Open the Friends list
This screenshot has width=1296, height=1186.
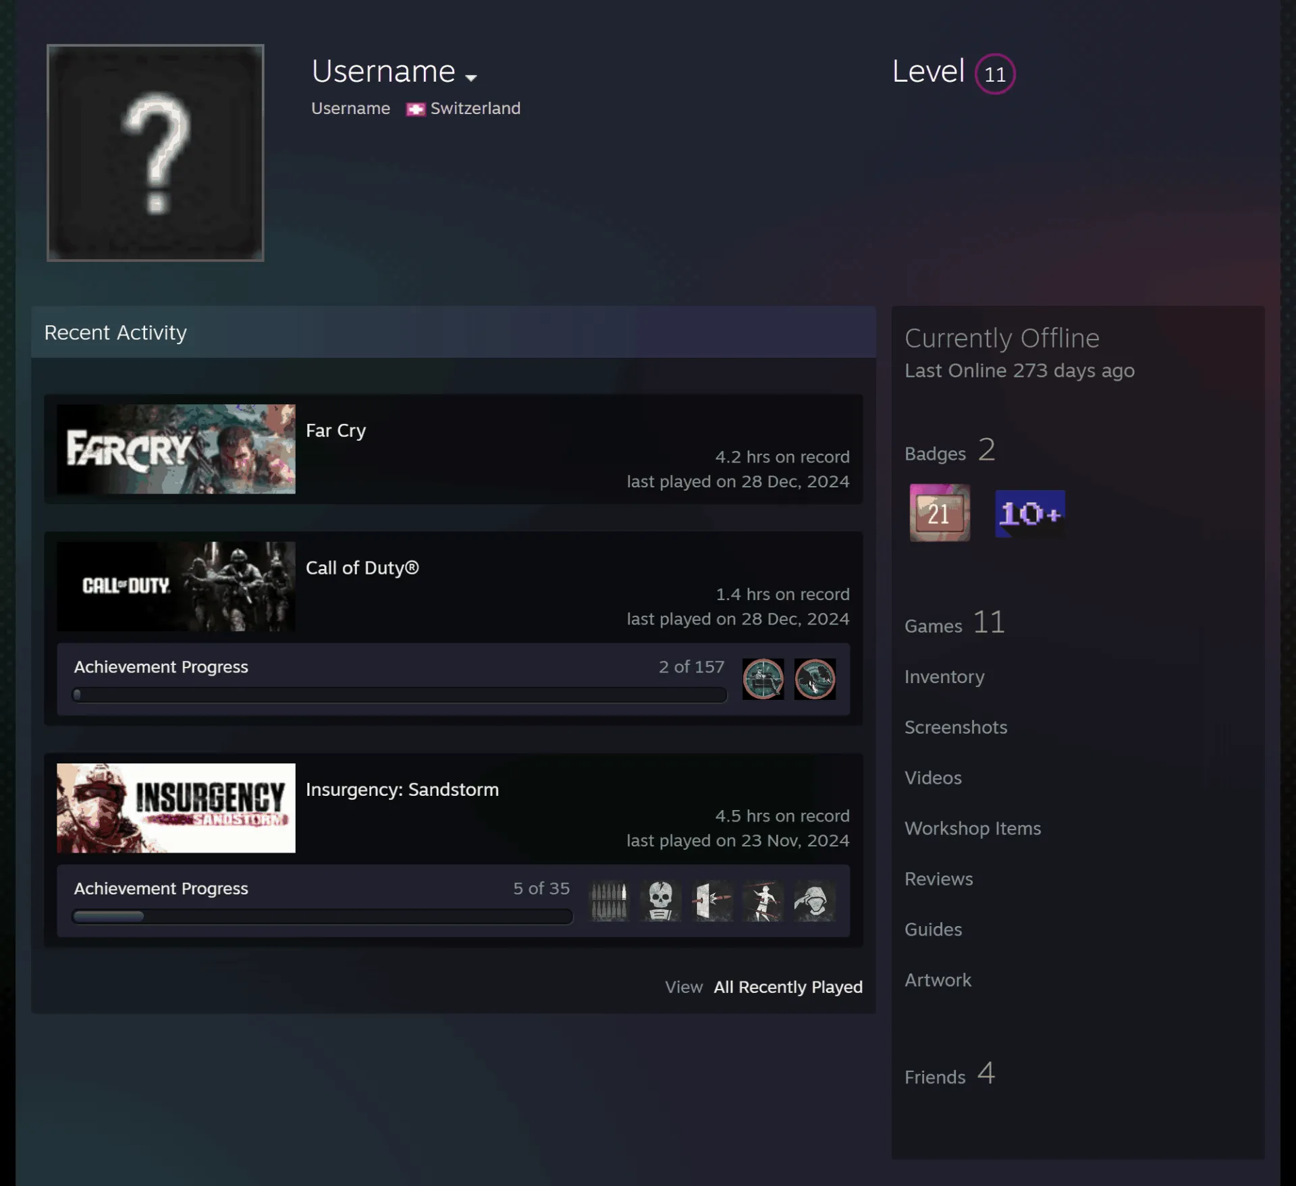click(x=950, y=1074)
